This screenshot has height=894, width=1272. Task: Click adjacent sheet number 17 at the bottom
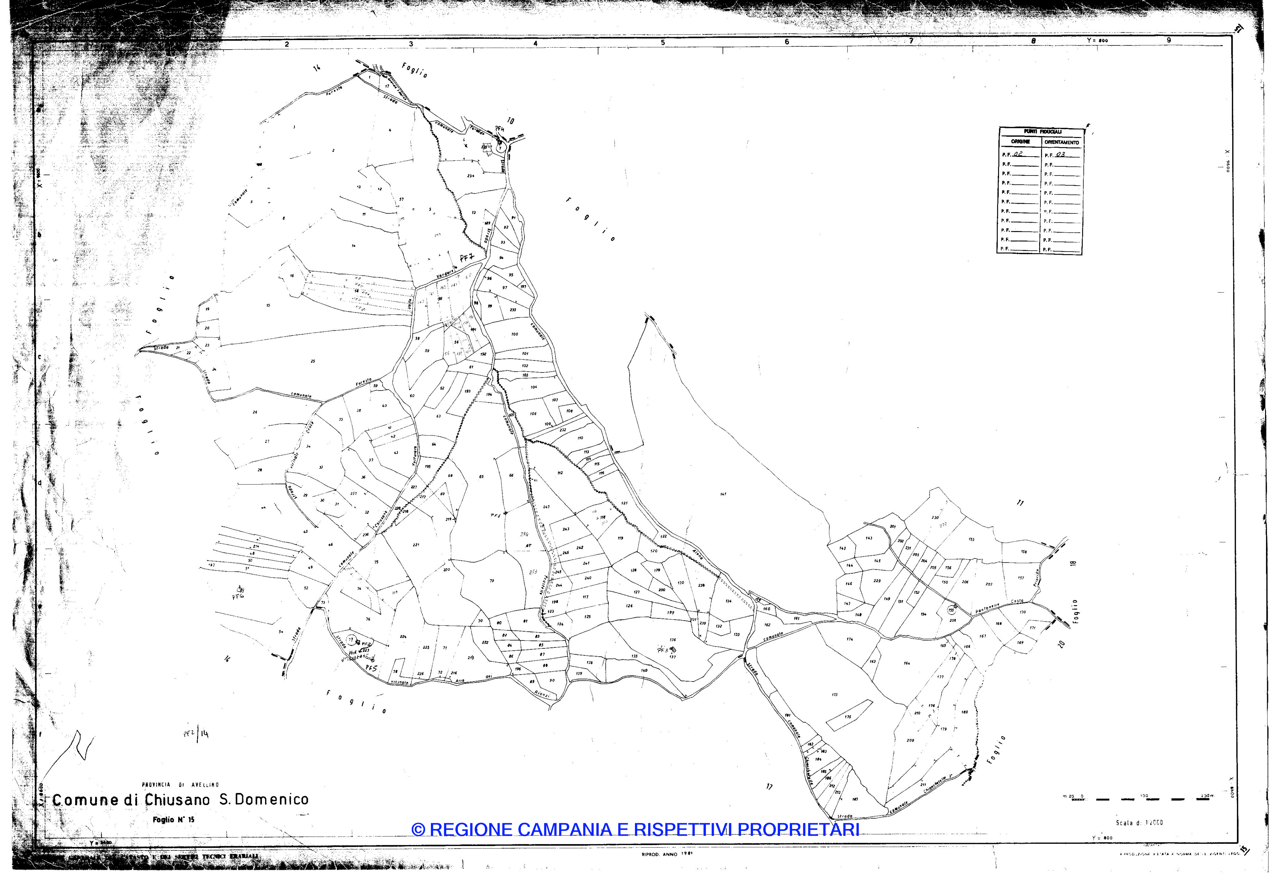pos(769,787)
